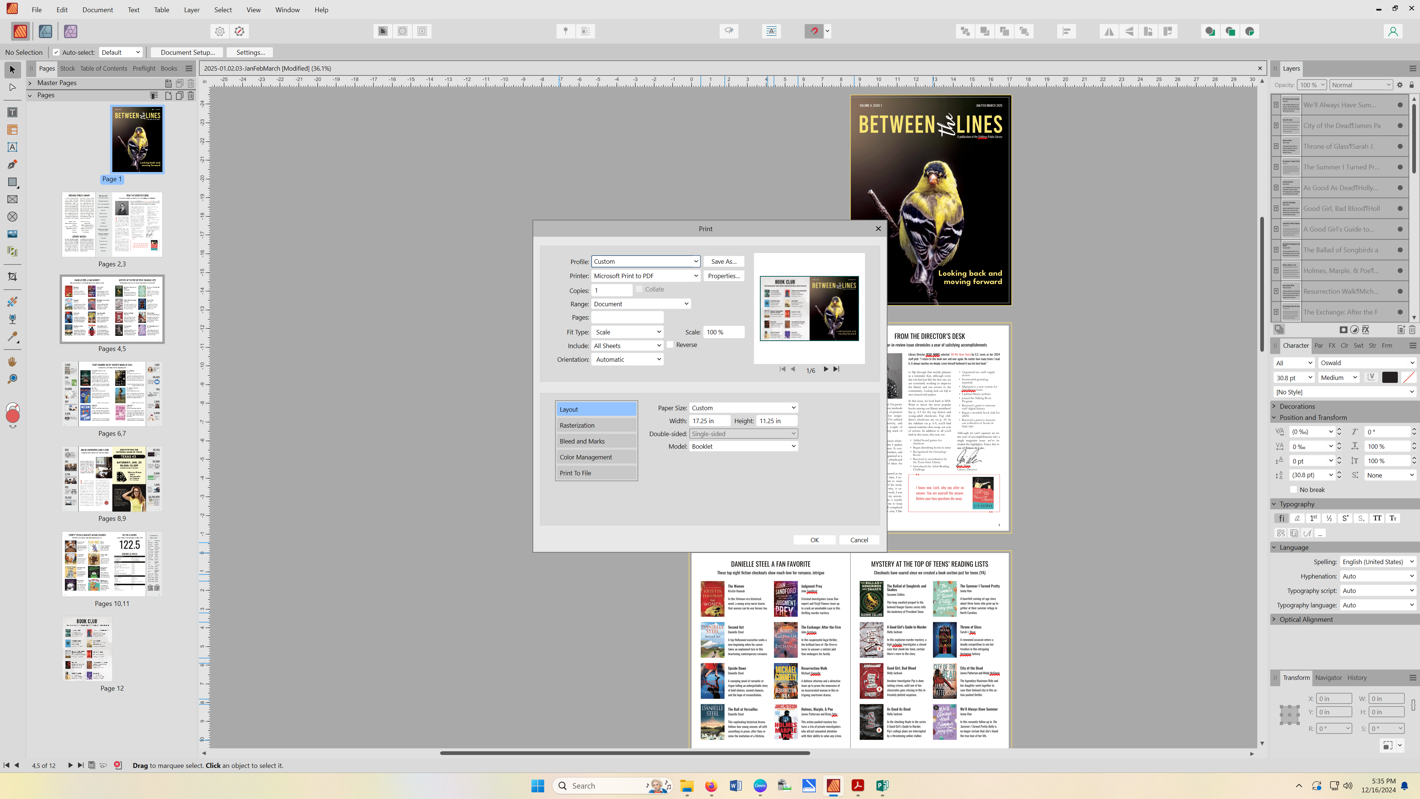Viewport: 1420px width, 799px height.
Task: Toggle visibility of City of the Dead layer
Action: (x=1400, y=126)
